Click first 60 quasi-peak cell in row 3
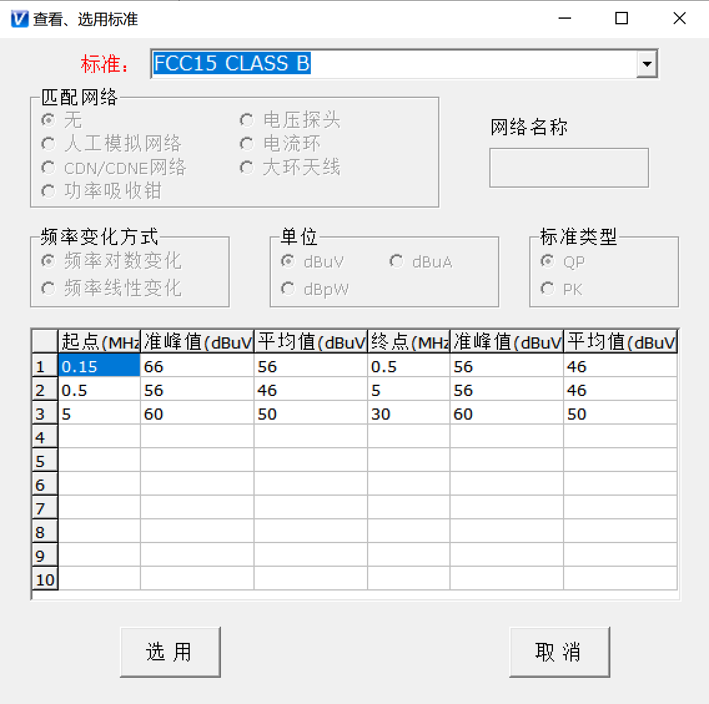The height and width of the screenshot is (704, 709). tap(197, 413)
